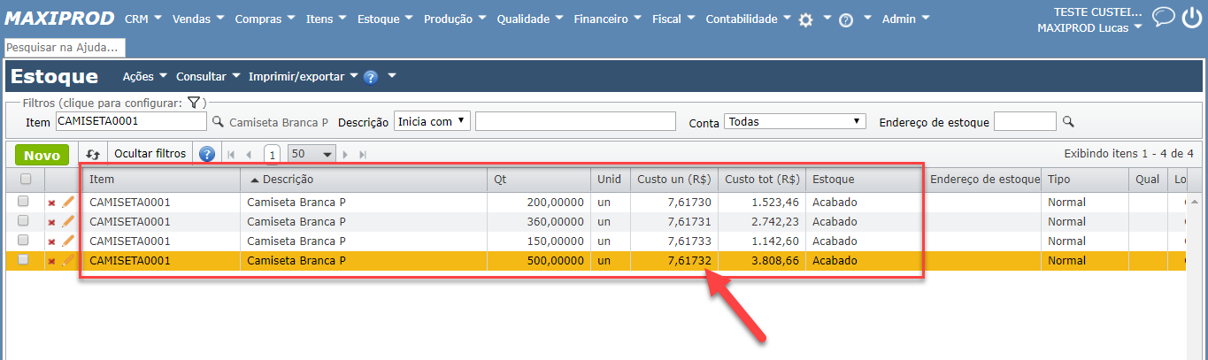Screen dimensions: 1208x360
Task: Click the Item filter field with CAMISETA0001
Action: (x=131, y=121)
